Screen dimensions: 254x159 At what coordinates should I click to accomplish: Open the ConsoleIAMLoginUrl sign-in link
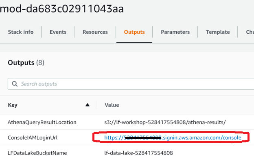[173, 138]
